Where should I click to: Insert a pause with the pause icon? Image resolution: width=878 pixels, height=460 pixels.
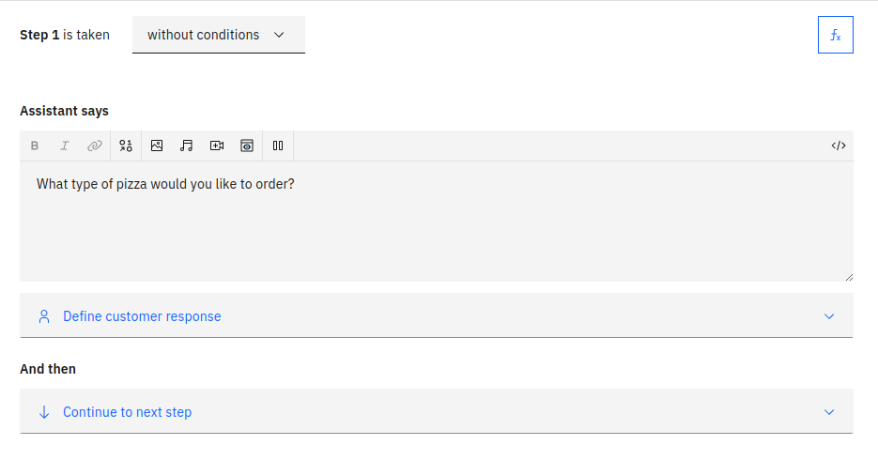[x=278, y=146]
